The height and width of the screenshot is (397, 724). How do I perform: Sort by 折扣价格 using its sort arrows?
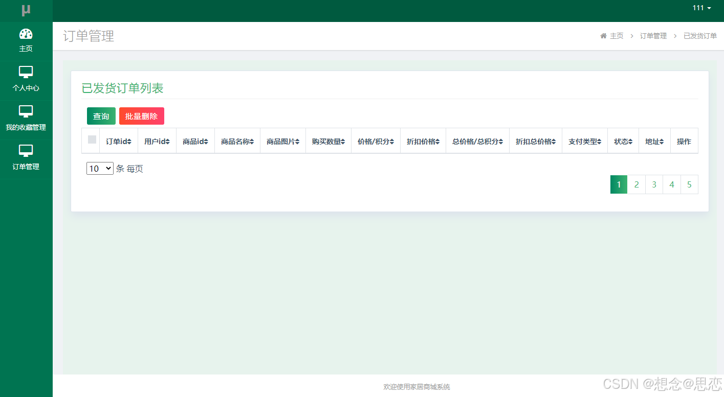437,142
